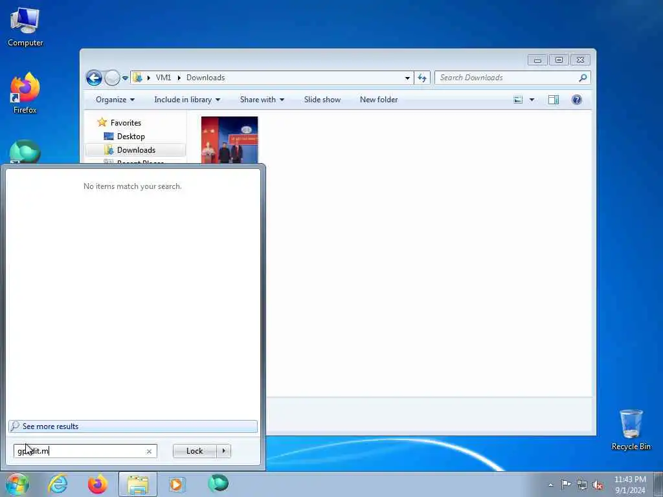This screenshot has width=663, height=497.
Task: Show hidden icons in the system tray
Action: pyautogui.click(x=550, y=485)
